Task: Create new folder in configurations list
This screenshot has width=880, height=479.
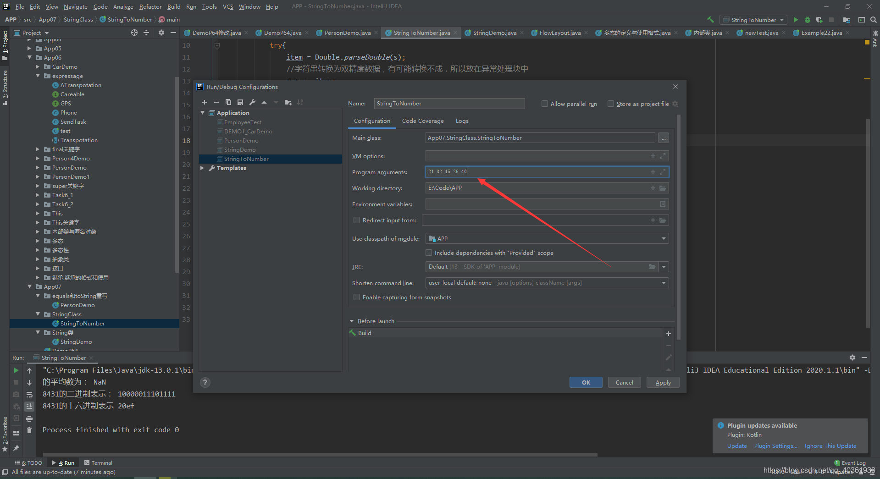Action: pos(288,102)
